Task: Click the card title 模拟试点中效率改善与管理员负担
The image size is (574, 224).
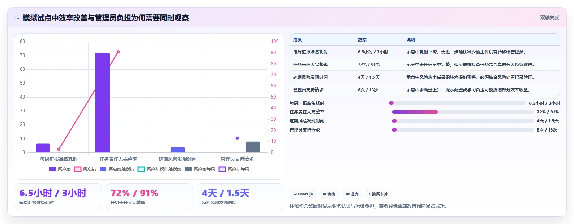Action: tap(106, 18)
